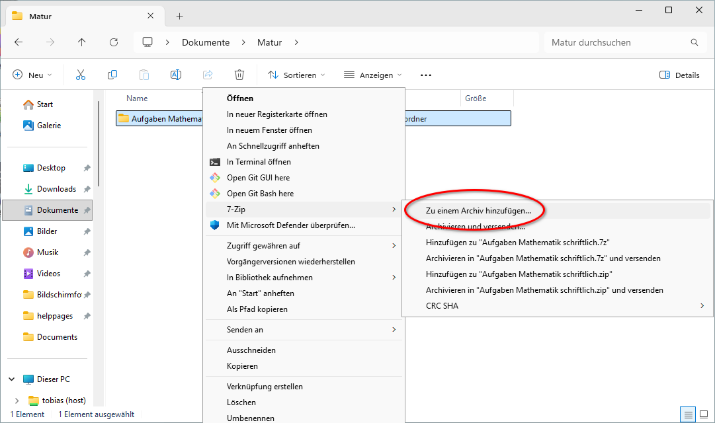Open the Anzeigen dropdown
The height and width of the screenshot is (423, 715).
click(x=372, y=75)
